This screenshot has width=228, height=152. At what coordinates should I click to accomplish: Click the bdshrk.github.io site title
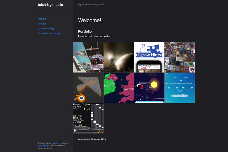point(50,5)
